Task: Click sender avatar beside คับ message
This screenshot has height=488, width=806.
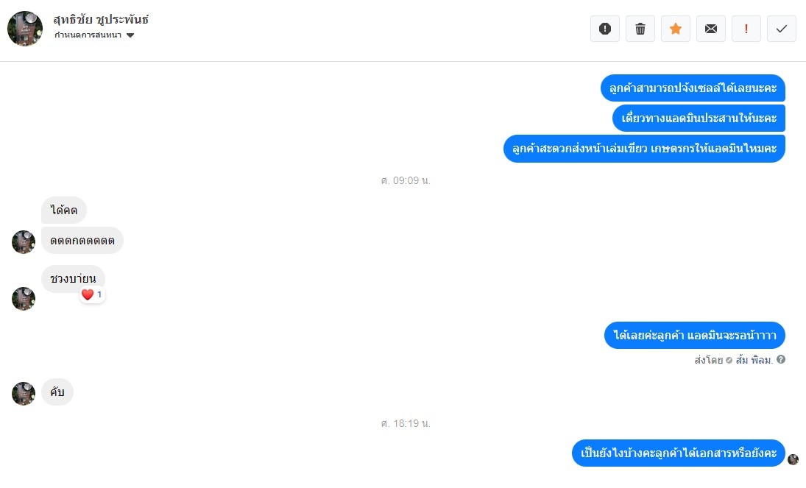Action: click(24, 394)
